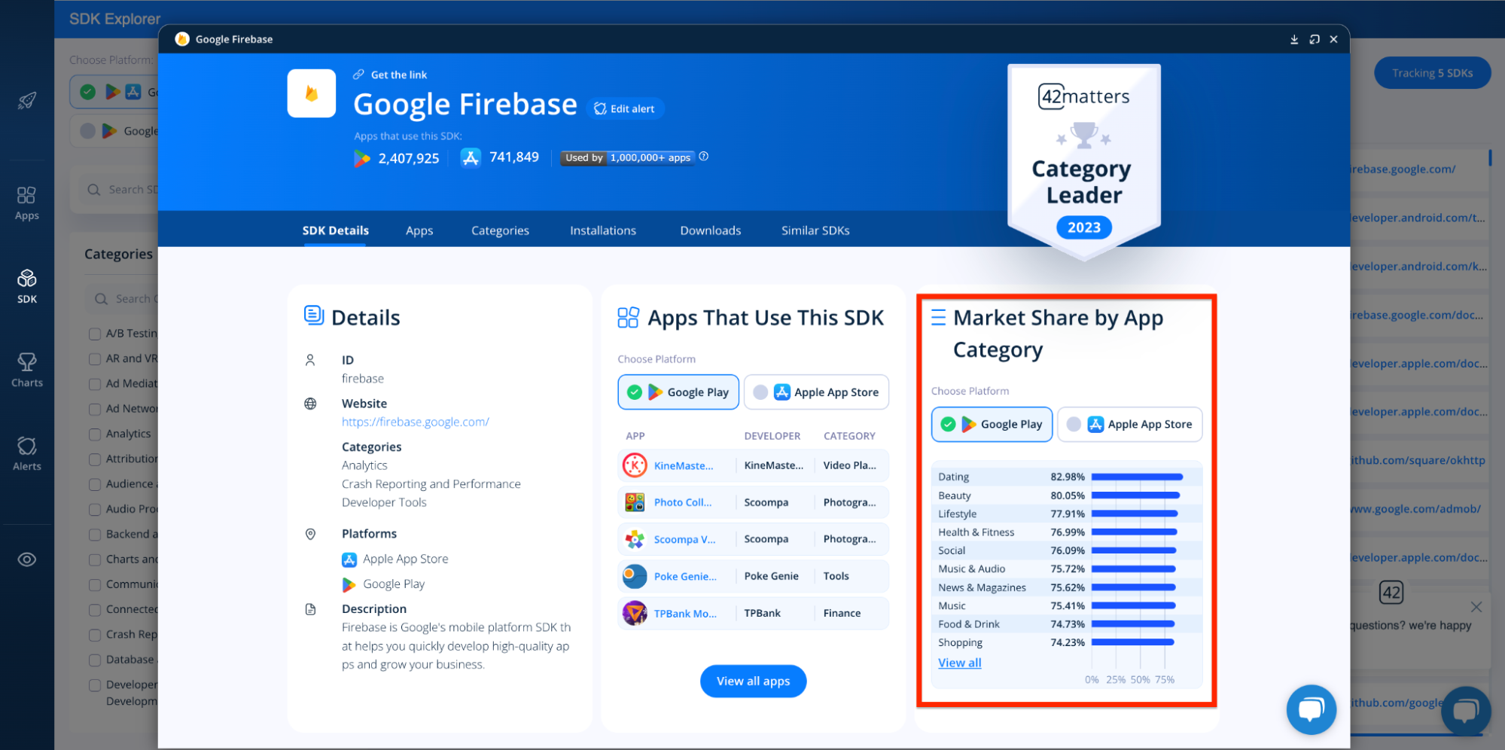Click the Photo Collage app icon
This screenshot has width=1505, height=750.
pyautogui.click(x=635, y=502)
